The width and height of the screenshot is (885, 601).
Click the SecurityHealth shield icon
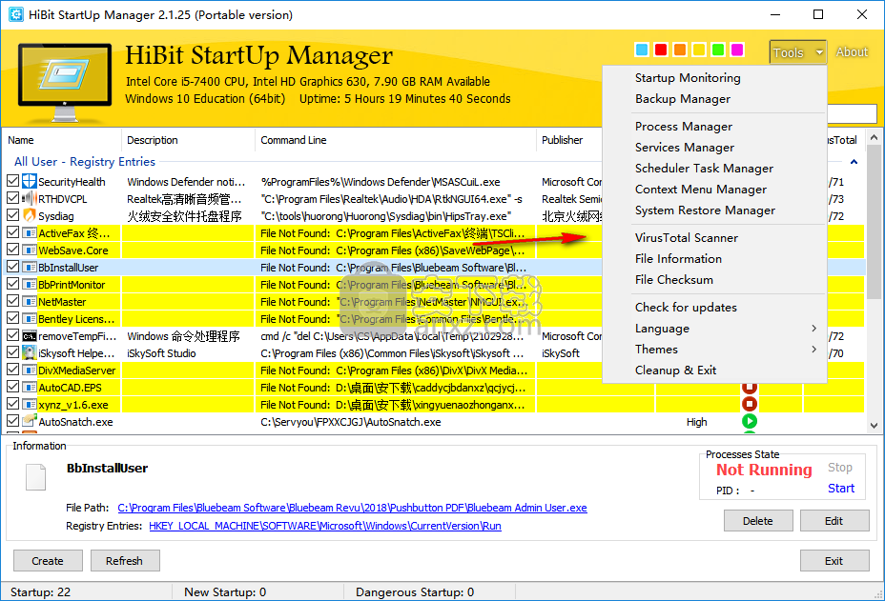(x=29, y=182)
